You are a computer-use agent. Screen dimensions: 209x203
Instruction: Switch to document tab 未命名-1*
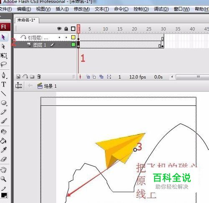[27, 20]
